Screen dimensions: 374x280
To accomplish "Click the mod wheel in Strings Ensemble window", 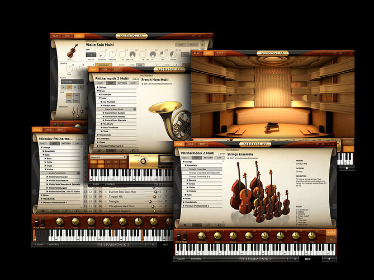I will (184, 236).
